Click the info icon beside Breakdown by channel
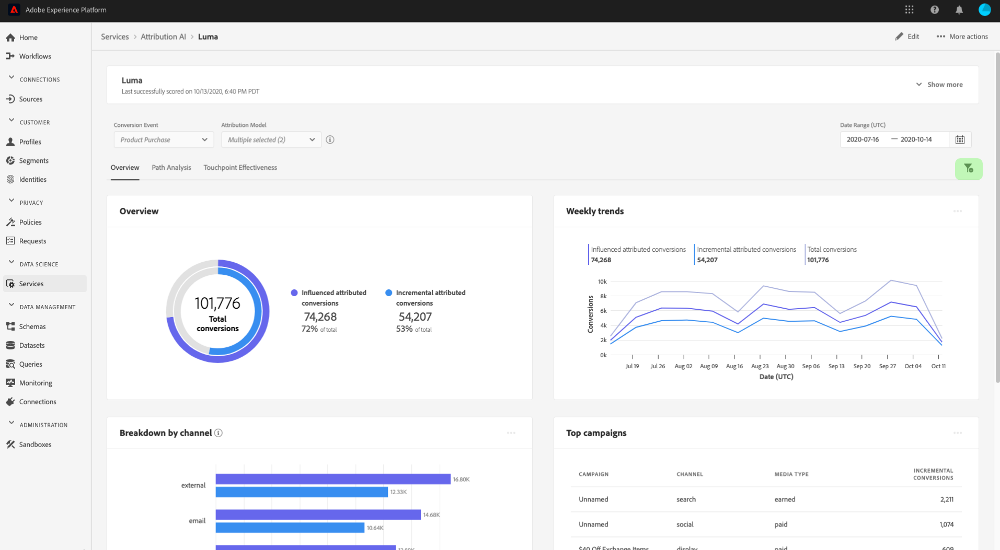 point(219,433)
